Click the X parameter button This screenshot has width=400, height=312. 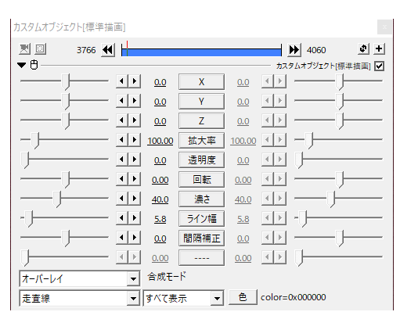click(x=201, y=82)
